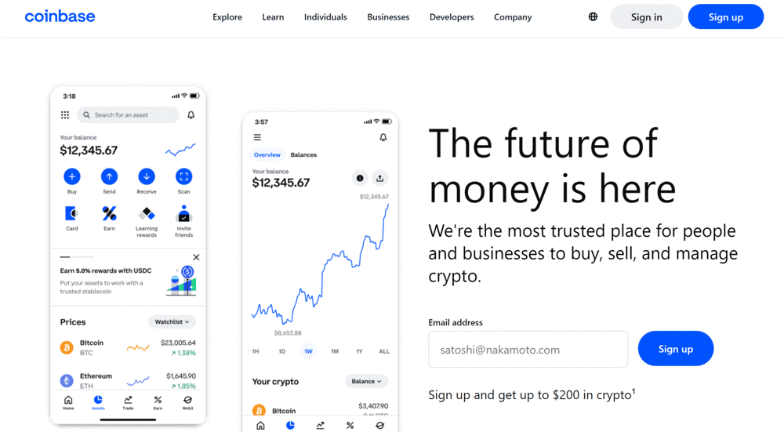
Task: Tap the Send arrow icon
Action: pos(109,176)
